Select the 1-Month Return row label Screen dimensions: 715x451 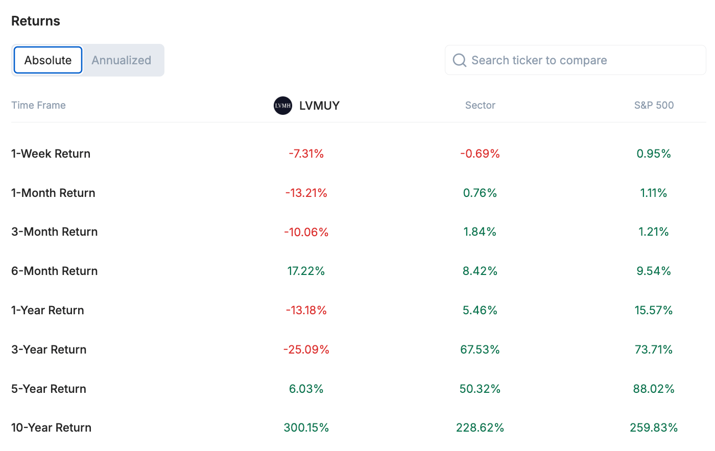coord(53,193)
